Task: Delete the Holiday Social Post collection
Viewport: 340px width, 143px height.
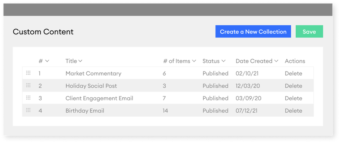Action: 293,86
